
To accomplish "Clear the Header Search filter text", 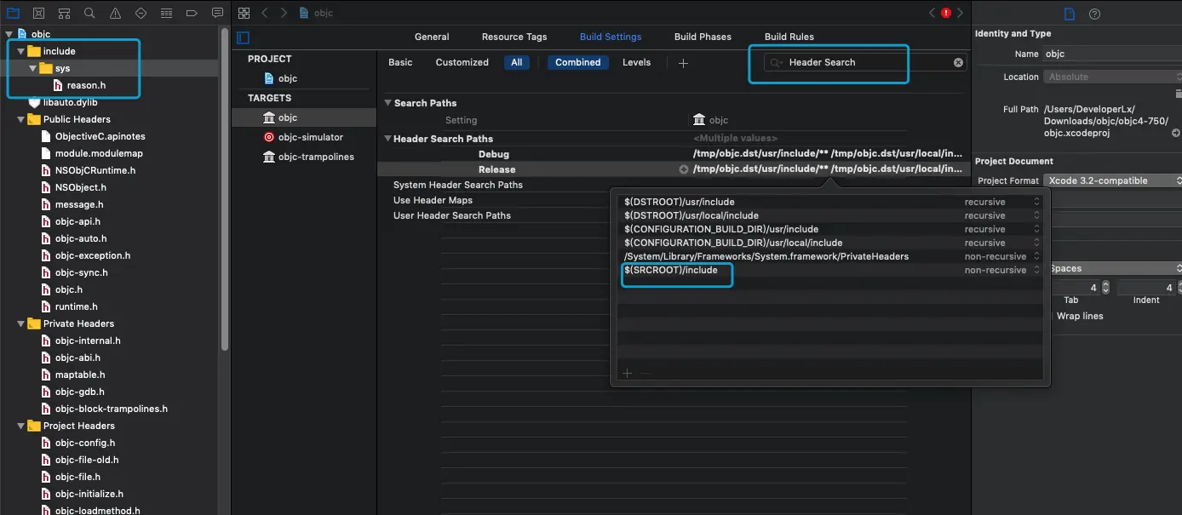I will (958, 62).
